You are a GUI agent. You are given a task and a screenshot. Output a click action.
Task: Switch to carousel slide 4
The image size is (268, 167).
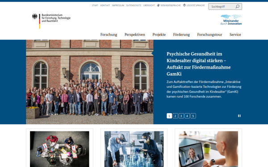187,116
